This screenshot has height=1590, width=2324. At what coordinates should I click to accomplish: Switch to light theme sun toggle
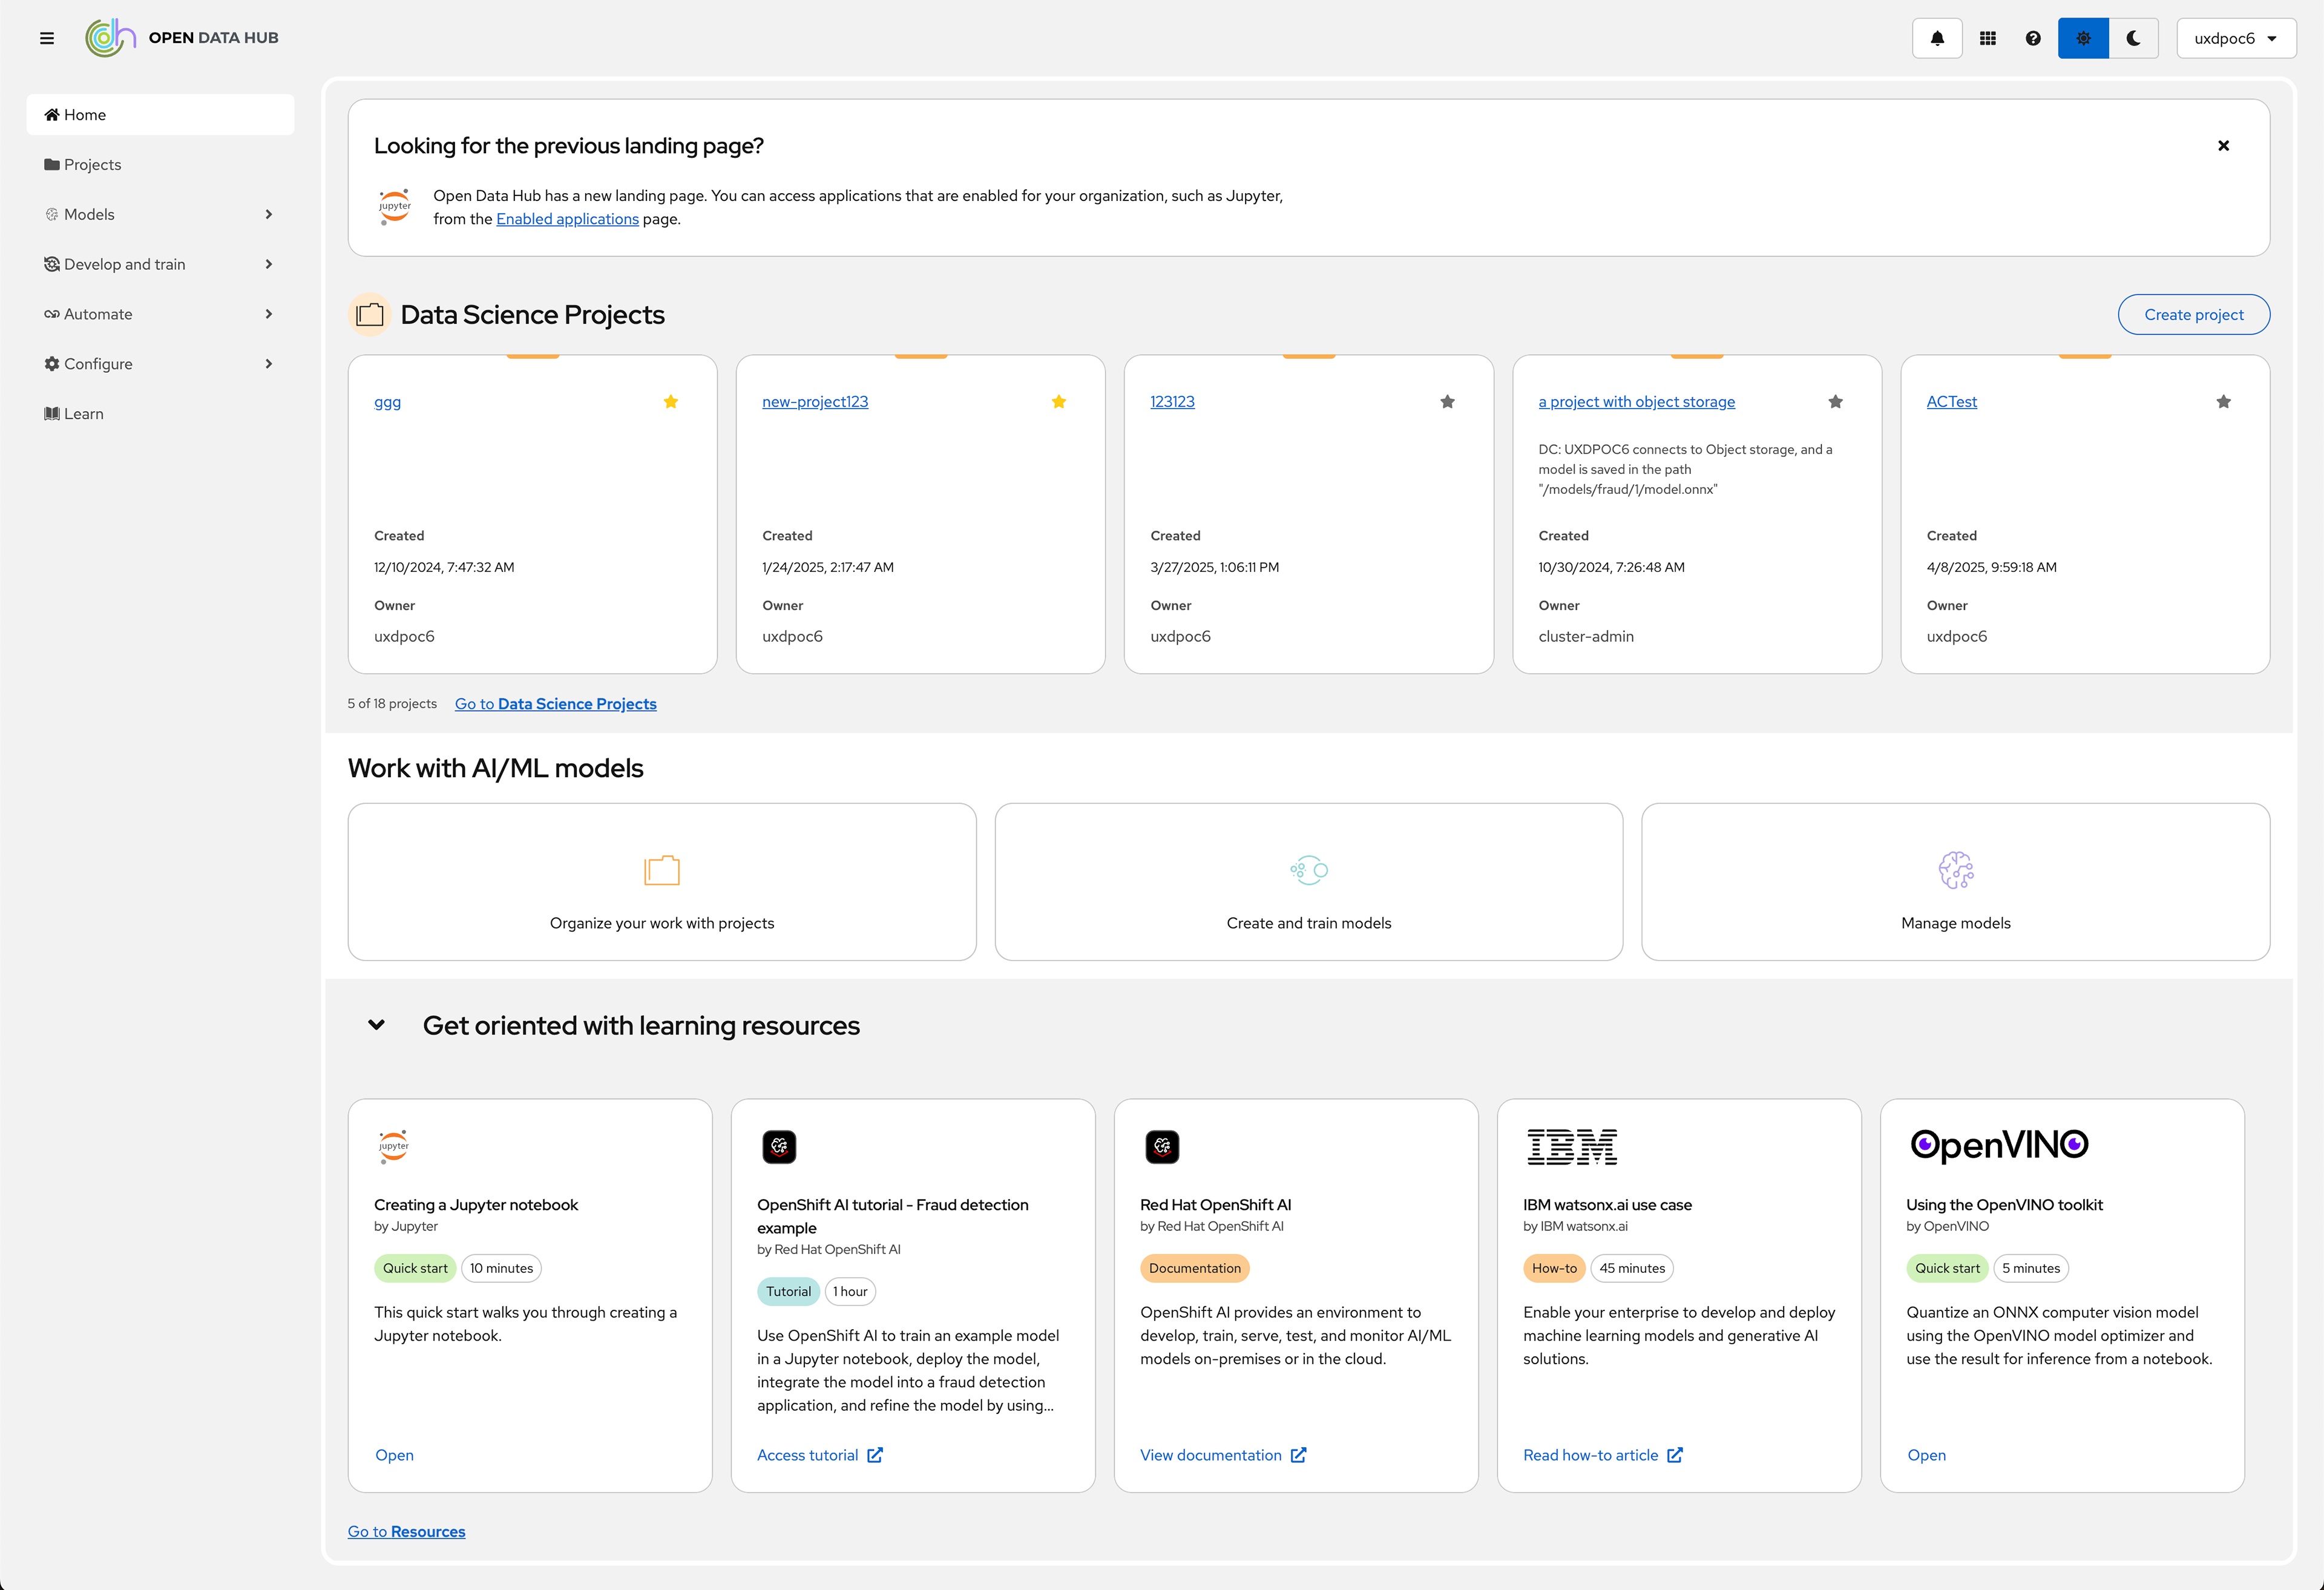tap(2083, 38)
